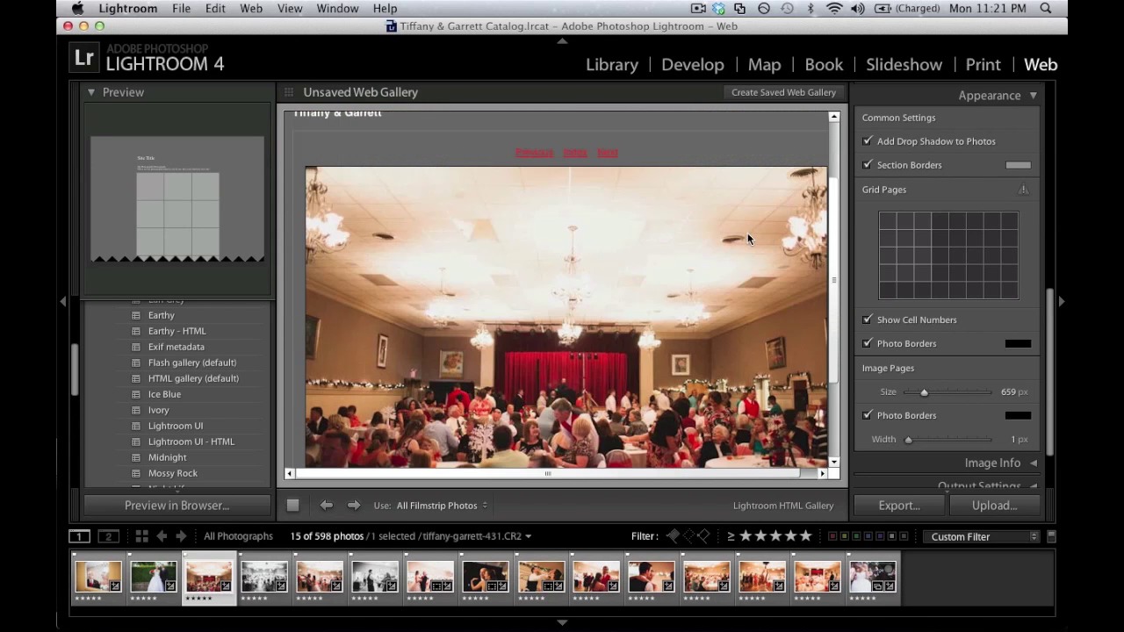
Task: Expand the Image Info panel
Action: (1034, 463)
